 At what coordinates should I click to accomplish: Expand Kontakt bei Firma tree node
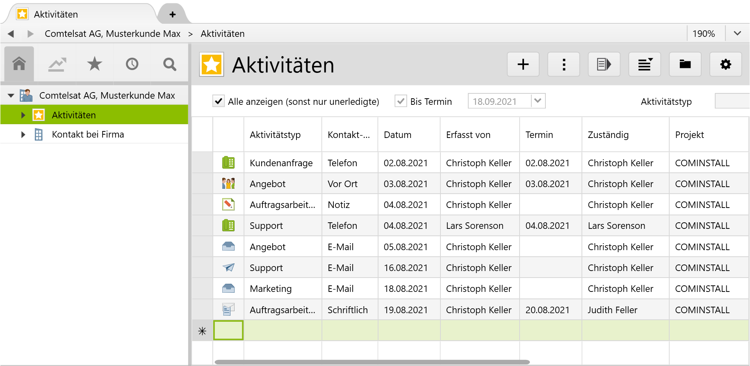23,135
